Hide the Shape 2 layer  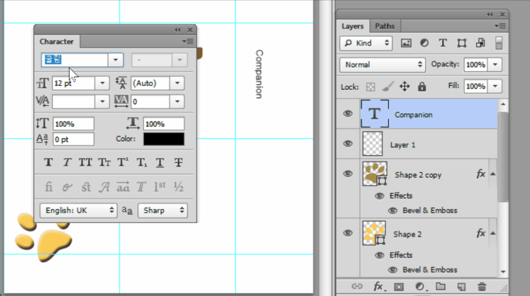pyautogui.click(x=348, y=233)
